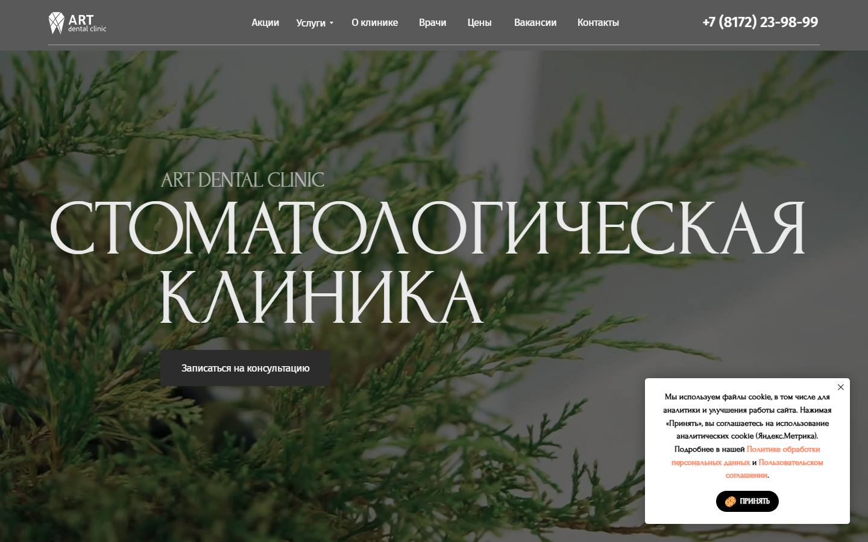Go to the О клинике page
This screenshot has width=868, height=542.
point(375,23)
